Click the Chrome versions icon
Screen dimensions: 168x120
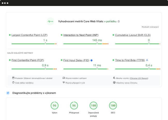[114, 83]
